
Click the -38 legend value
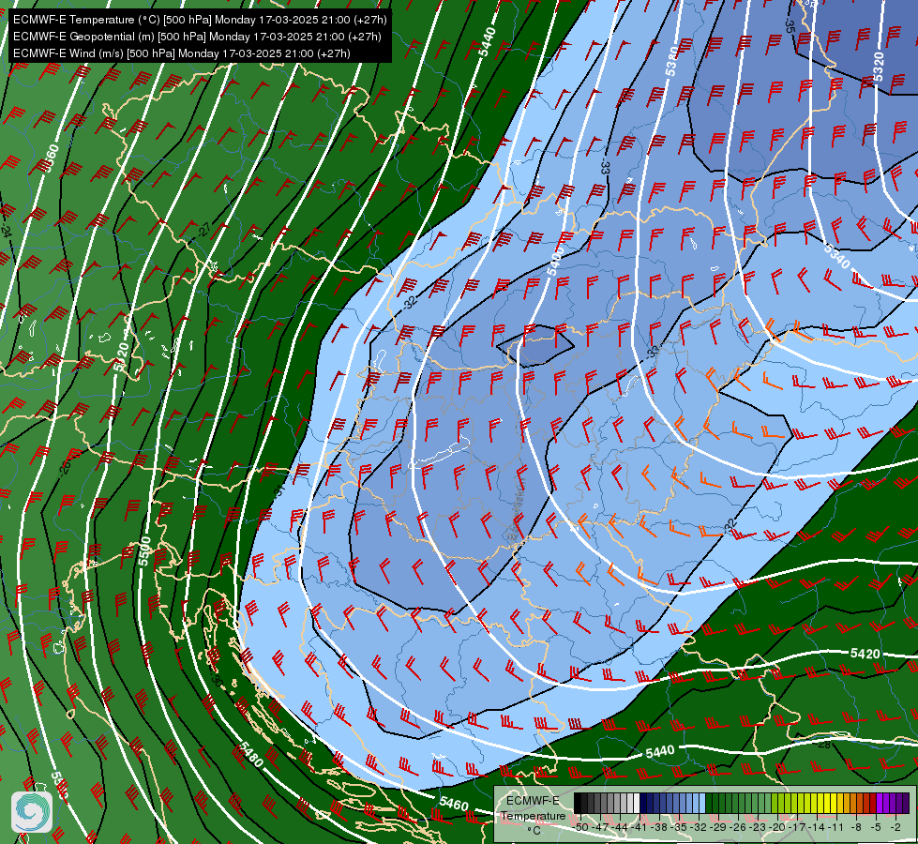(x=659, y=828)
